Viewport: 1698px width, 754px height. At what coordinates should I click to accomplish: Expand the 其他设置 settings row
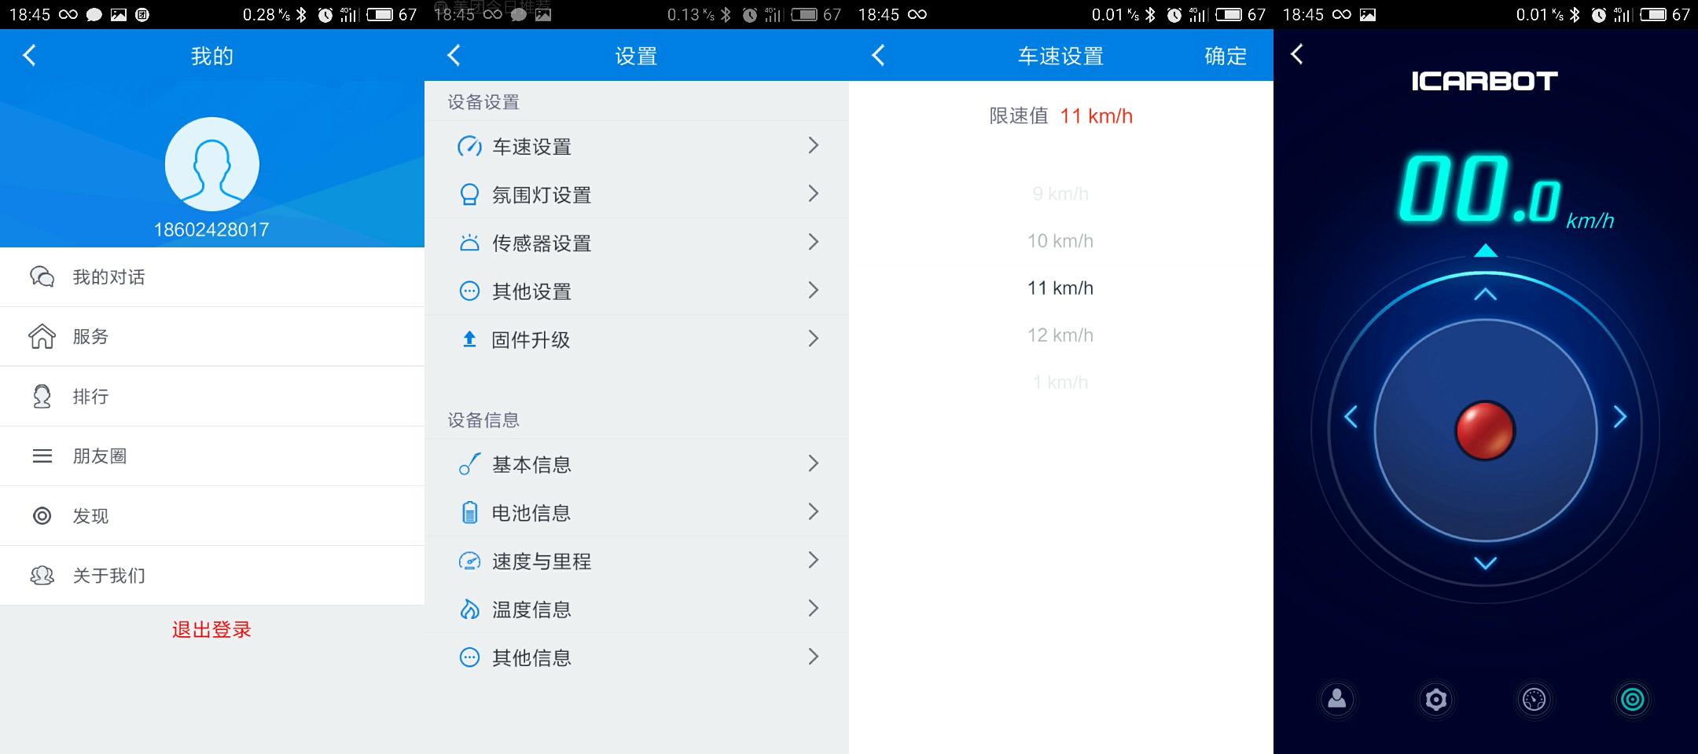click(814, 291)
